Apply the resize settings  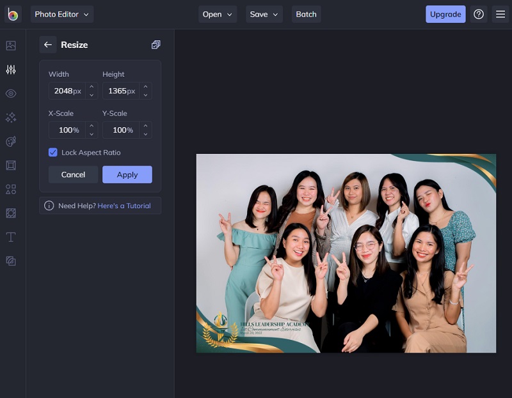(x=127, y=174)
